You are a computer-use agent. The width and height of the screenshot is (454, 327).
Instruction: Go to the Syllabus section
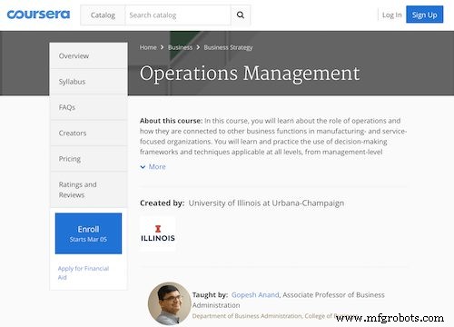pos(88,82)
